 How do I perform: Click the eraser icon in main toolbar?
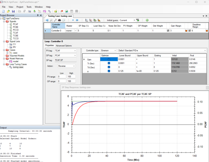pyautogui.click(x=62, y=11)
